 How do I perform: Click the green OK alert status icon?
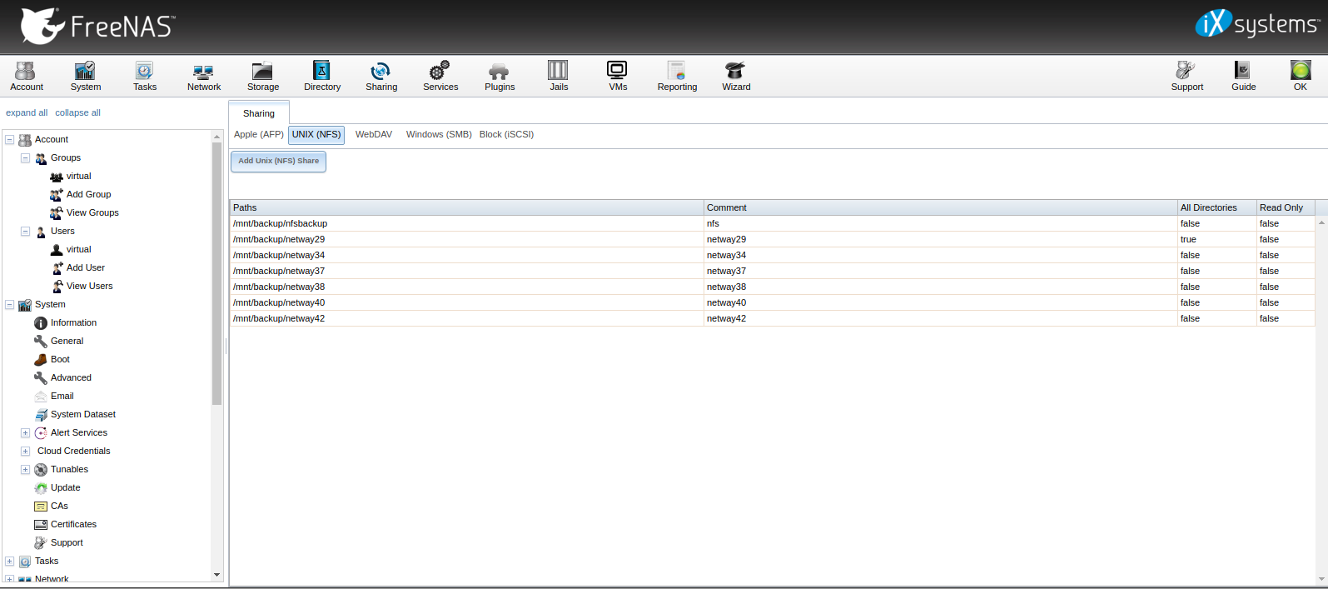1300,72
